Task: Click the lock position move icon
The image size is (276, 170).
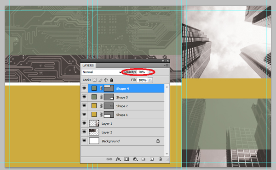Action: point(106,80)
